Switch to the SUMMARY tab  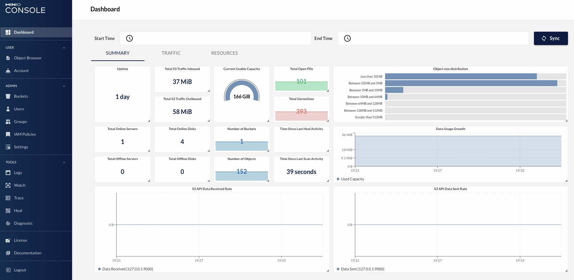pos(118,53)
